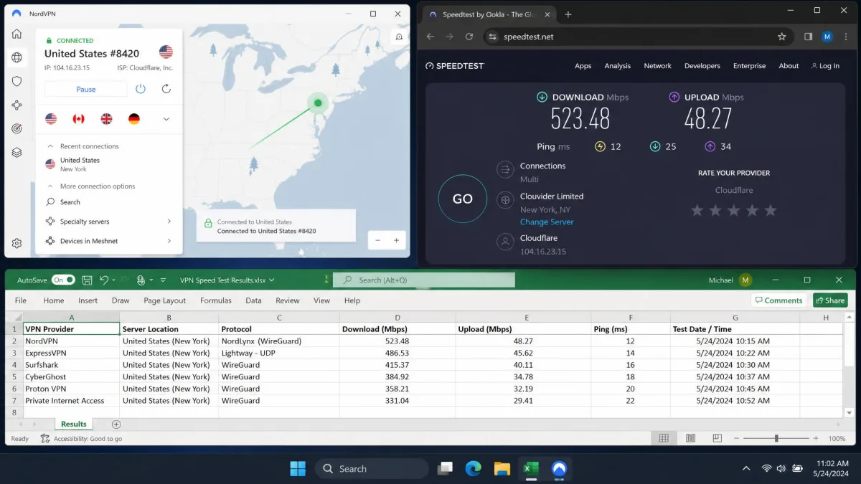Screen dimensions: 861x484
Task: Show hidden system tray icons chevron
Action: pyautogui.click(x=748, y=468)
